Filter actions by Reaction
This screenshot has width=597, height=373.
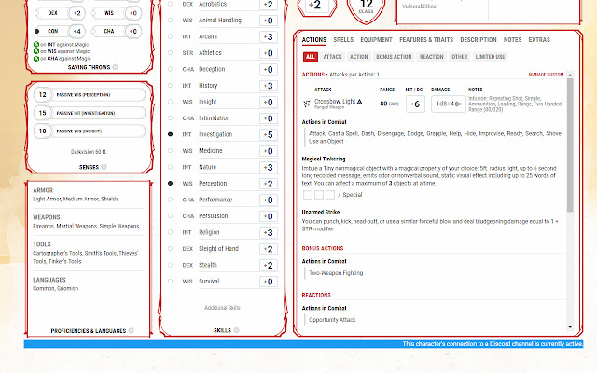click(431, 57)
